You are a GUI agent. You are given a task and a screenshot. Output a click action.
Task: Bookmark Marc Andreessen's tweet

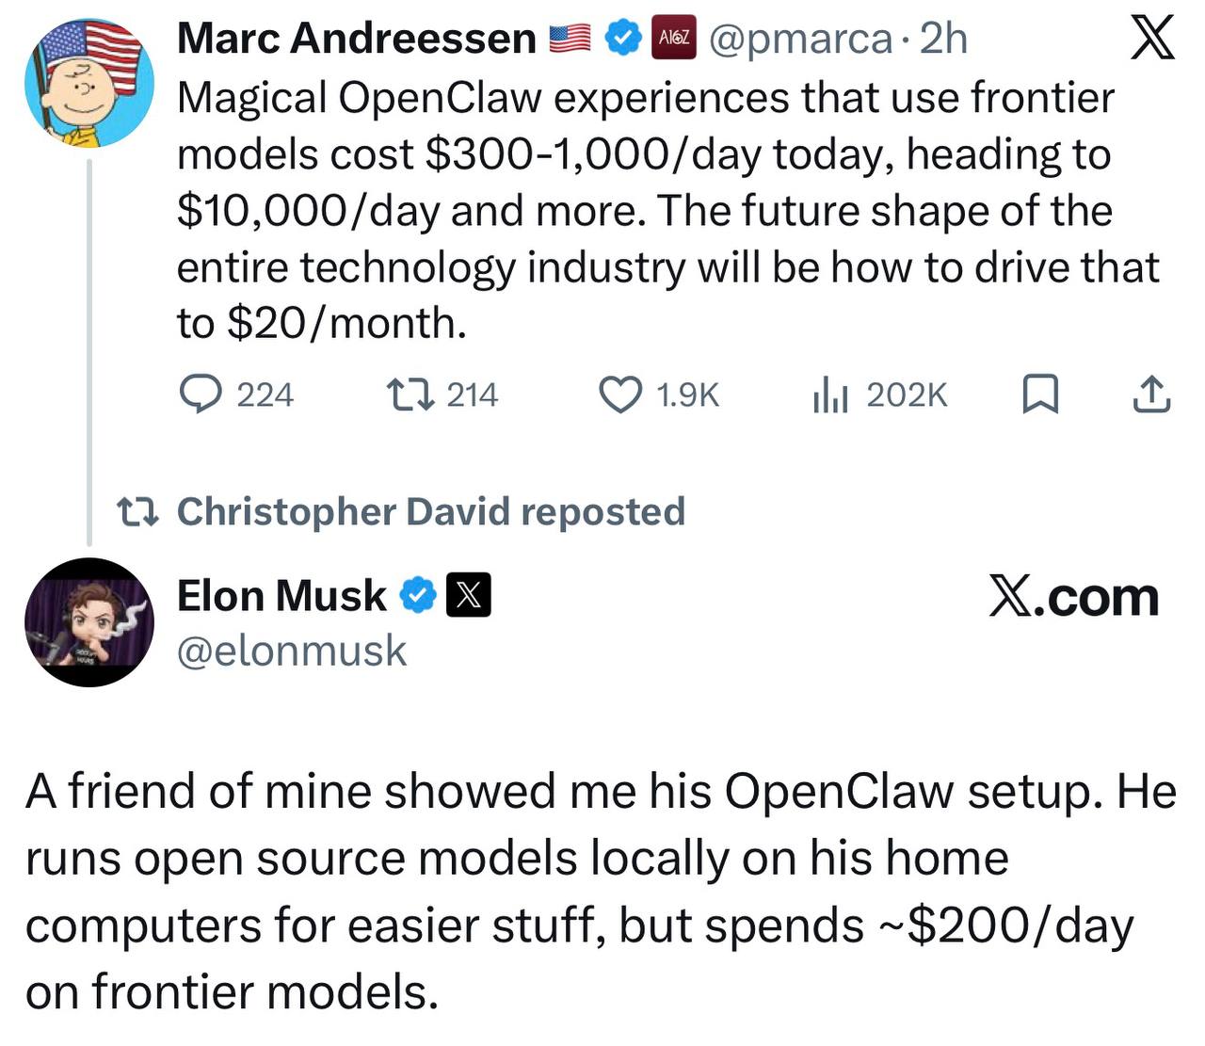(1040, 394)
